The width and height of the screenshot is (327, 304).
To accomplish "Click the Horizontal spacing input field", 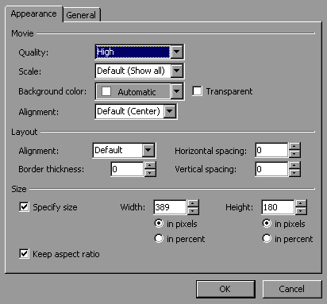I will point(271,150).
